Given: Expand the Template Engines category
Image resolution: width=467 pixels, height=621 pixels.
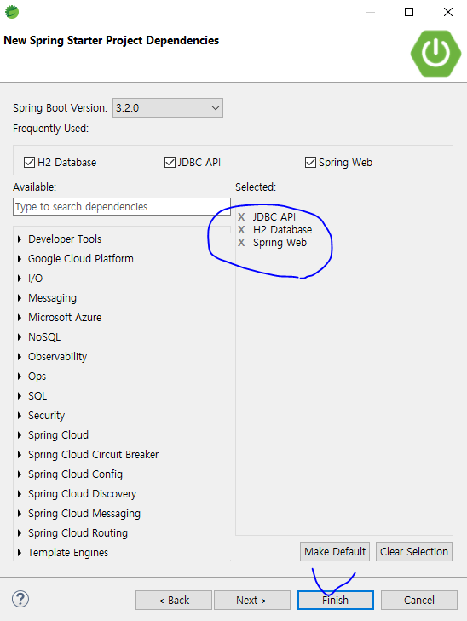Looking at the screenshot, I should click(20, 553).
